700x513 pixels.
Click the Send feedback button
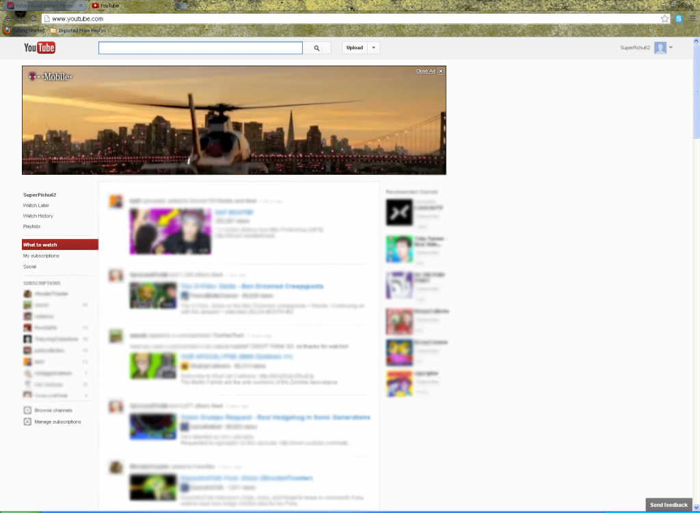(669, 505)
